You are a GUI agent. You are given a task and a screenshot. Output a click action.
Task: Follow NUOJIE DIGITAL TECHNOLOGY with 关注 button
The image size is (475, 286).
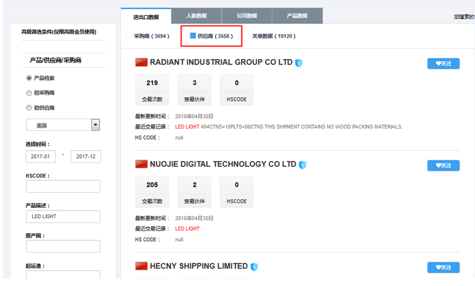pos(443,165)
